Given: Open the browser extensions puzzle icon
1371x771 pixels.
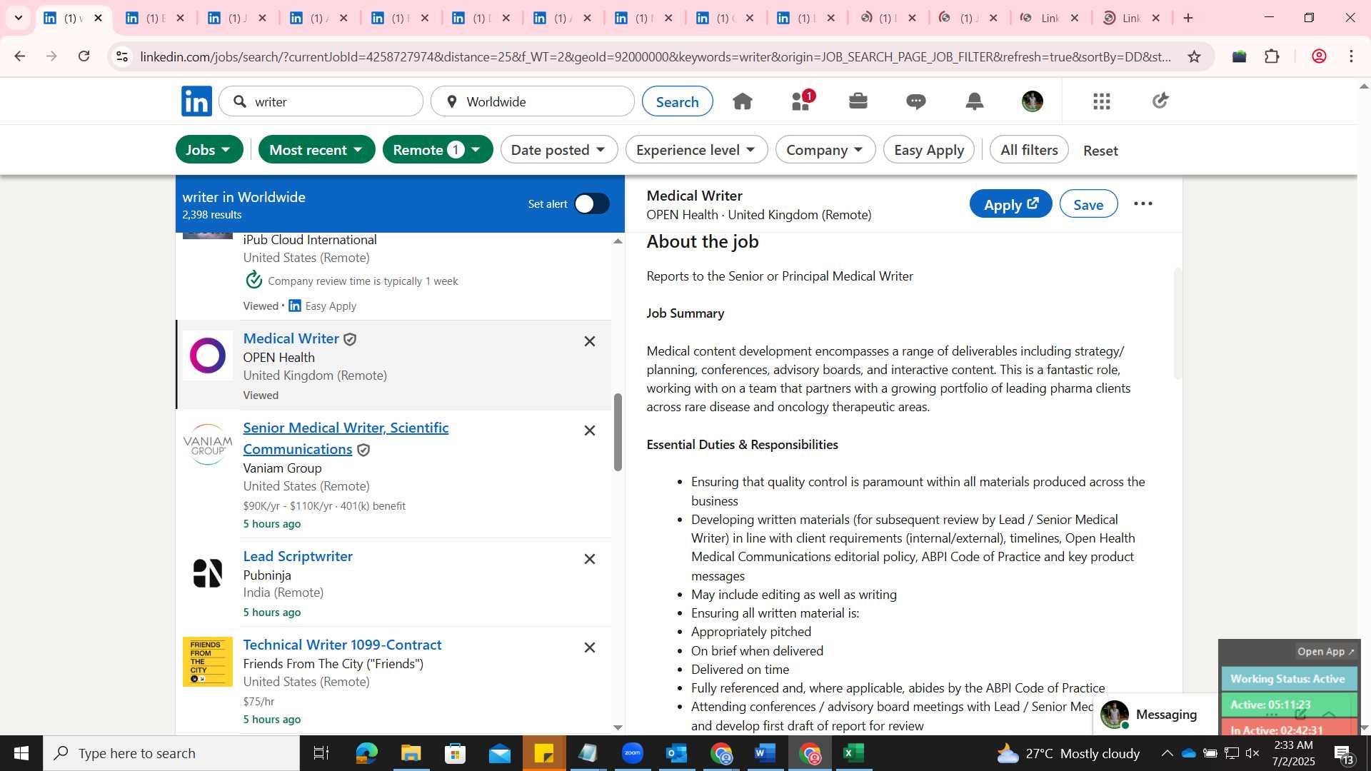Looking at the screenshot, I should [1272, 56].
